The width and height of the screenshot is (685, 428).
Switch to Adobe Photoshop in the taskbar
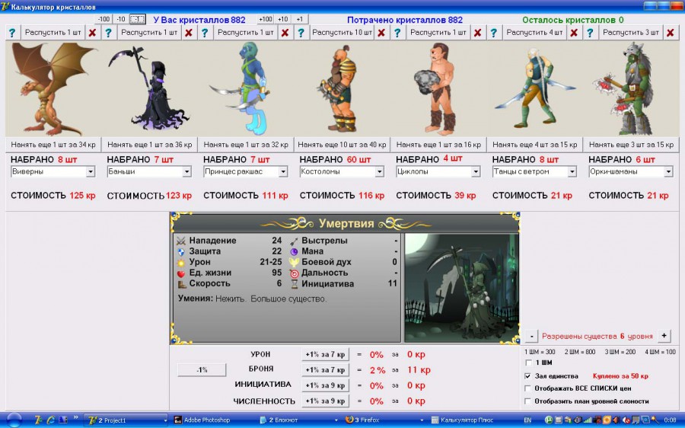pyautogui.click(x=212, y=420)
